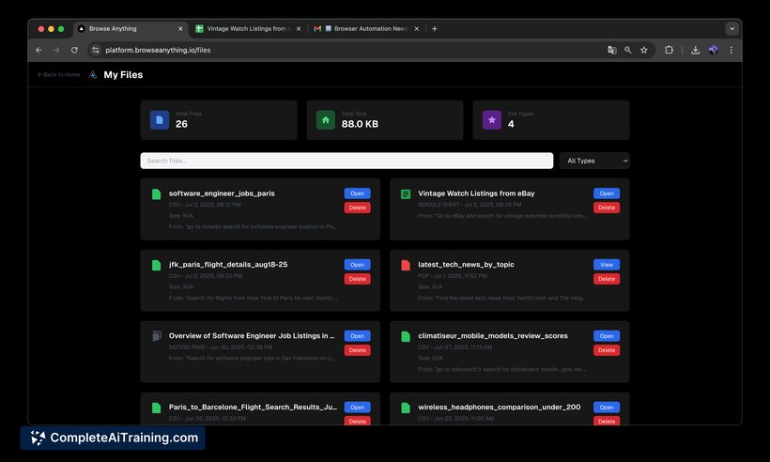Click the CSV icon for climatiseur_mobile_models_review_scores

406,336
